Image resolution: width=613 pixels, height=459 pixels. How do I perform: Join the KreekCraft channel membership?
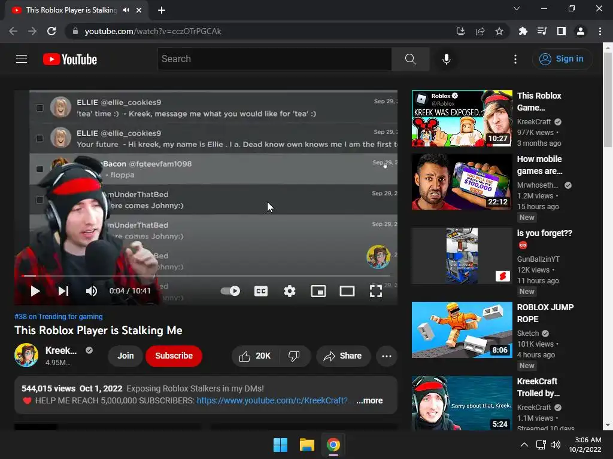[126, 356]
